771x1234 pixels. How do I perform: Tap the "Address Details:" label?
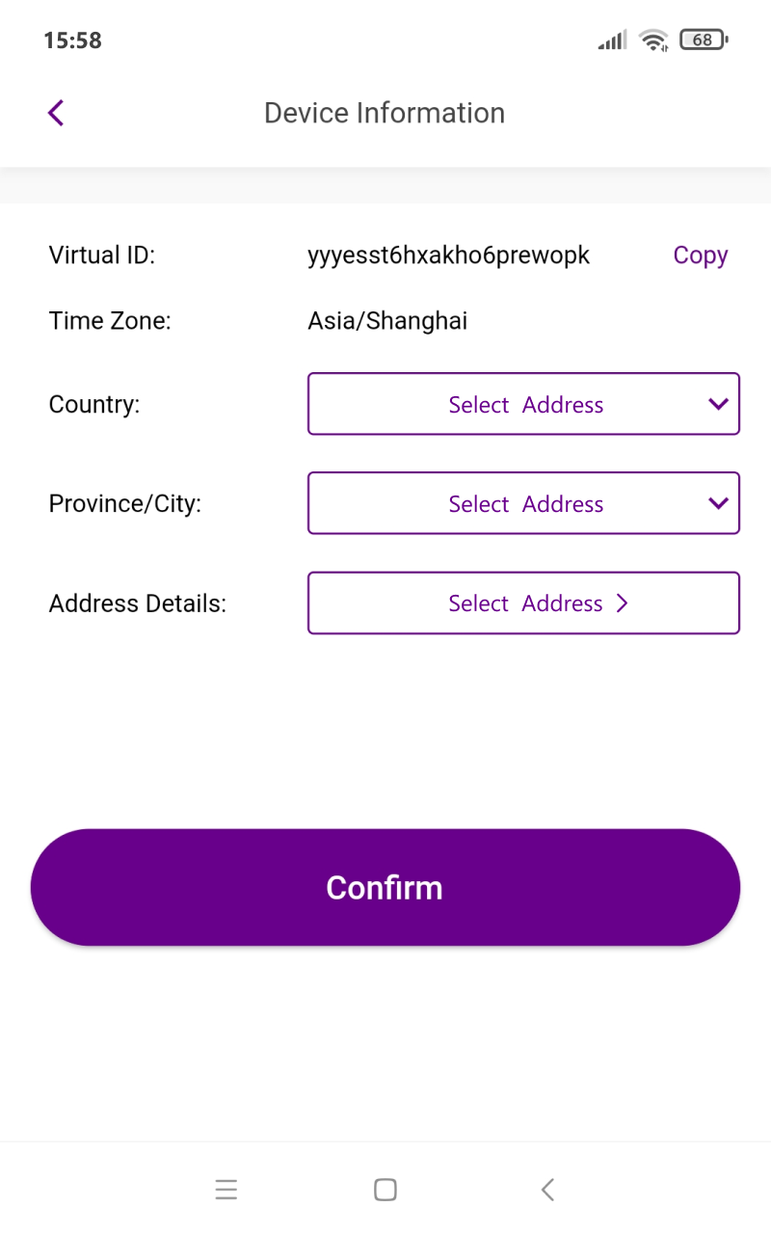138,604
